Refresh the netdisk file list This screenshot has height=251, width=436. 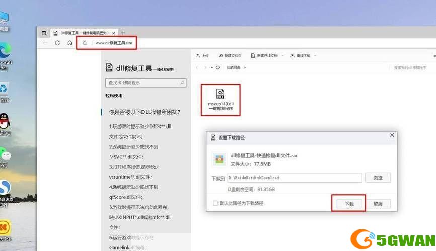pyautogui.click(x=217, y=67)
